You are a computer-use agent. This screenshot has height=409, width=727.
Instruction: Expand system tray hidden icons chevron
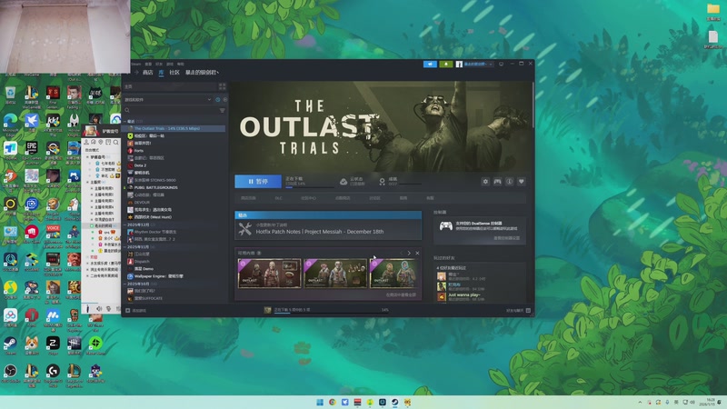pyautogui.click(x=641, y=402)
